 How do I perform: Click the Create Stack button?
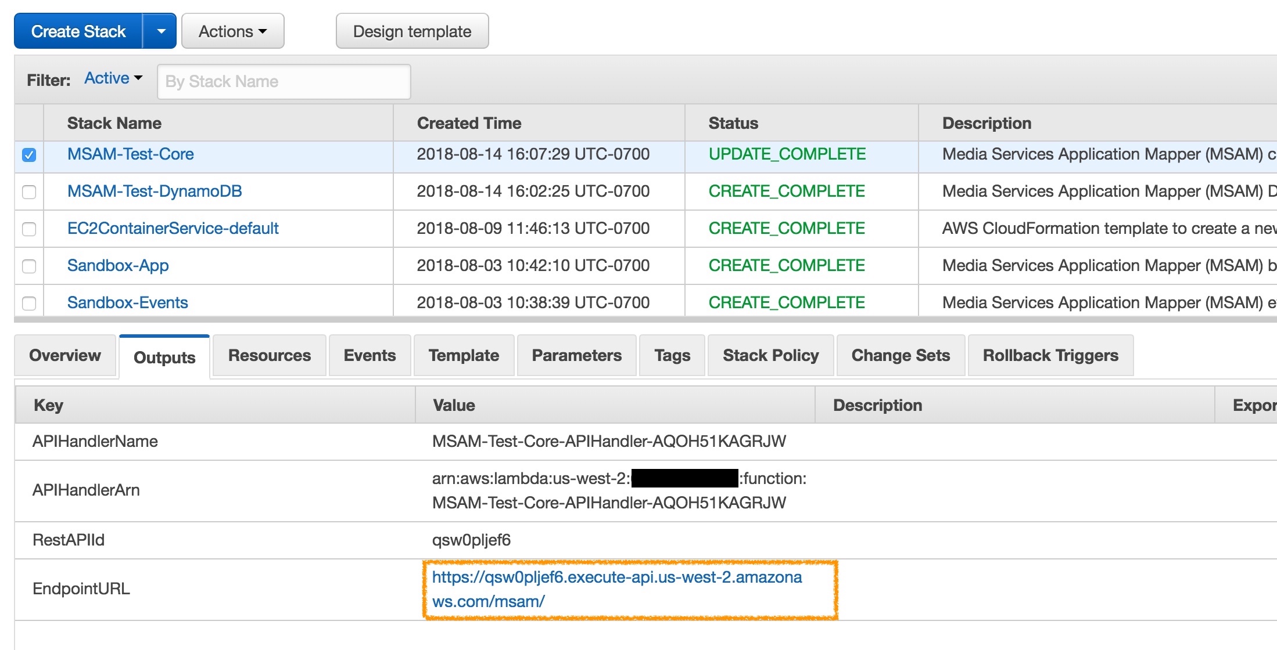tap(78, 31)
